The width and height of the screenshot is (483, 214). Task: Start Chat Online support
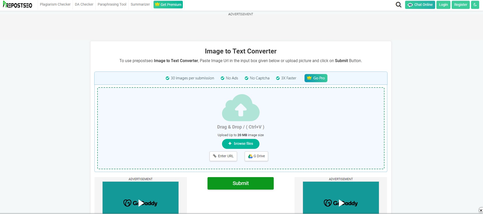(420, 5)
